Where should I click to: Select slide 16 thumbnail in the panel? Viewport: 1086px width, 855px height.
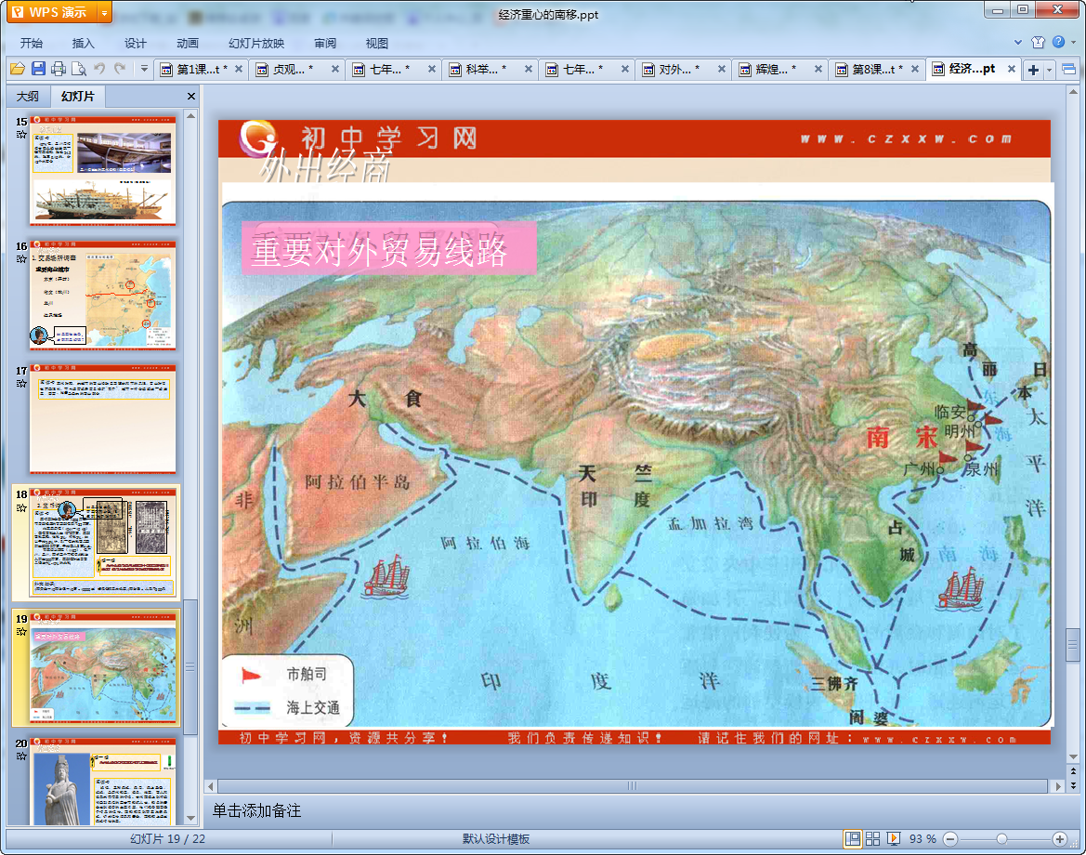tap(102, 296)
